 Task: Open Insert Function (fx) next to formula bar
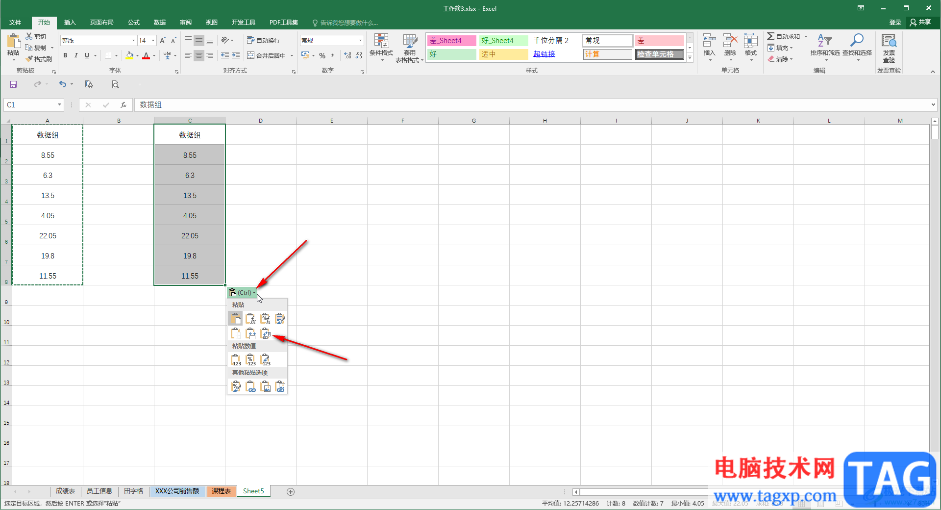(124, 105)
